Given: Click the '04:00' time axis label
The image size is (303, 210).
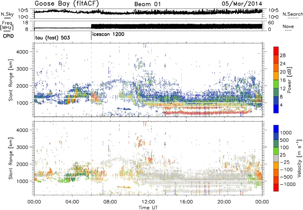Looking at the screenshot, I should (x=72, y=202).
